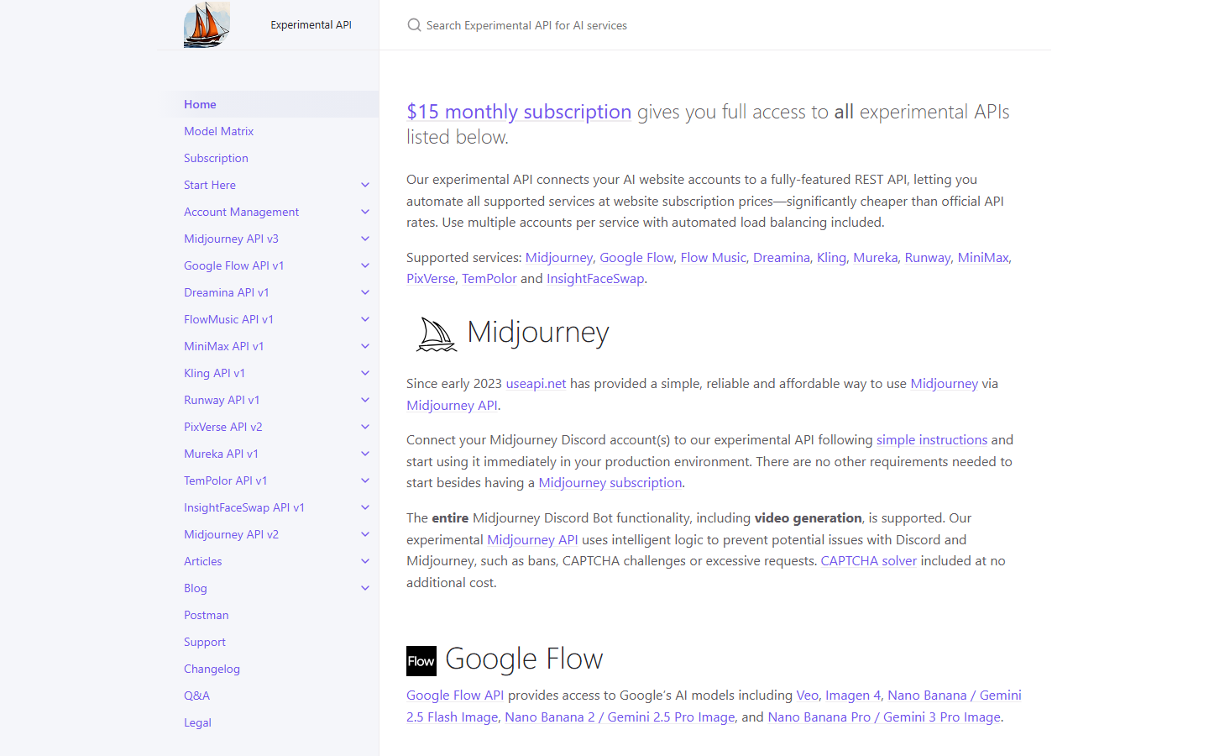Open Kling API v1 sidebar link
Viewport: 1209px width, 756px height.
pyautogui.click(x=214, y=373)
